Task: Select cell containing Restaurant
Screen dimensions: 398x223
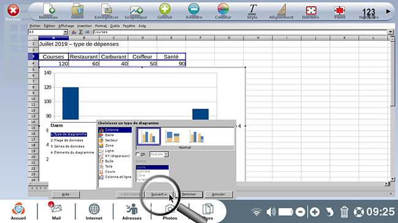Action: (x=84, y=56)
